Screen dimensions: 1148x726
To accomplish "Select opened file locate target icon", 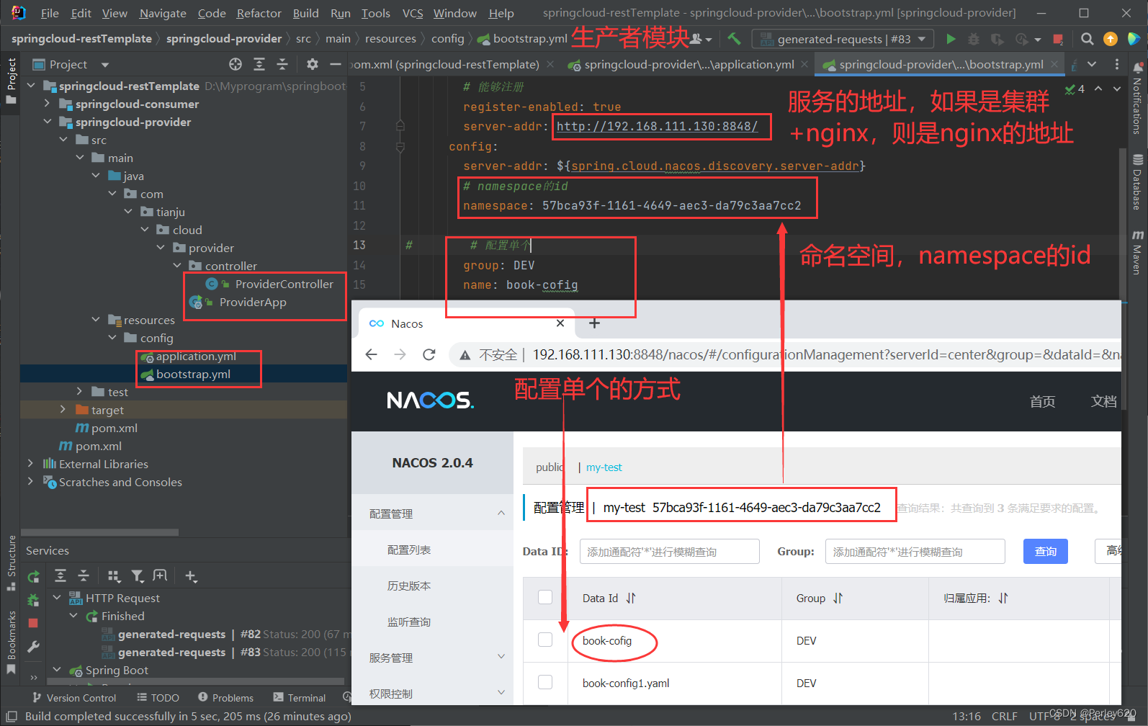I will [x=236, y=64].
